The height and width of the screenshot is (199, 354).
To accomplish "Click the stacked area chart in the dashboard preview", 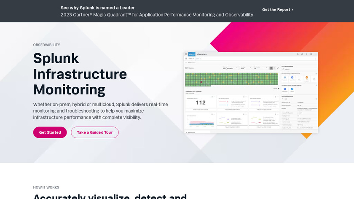I will click(201, 123).
